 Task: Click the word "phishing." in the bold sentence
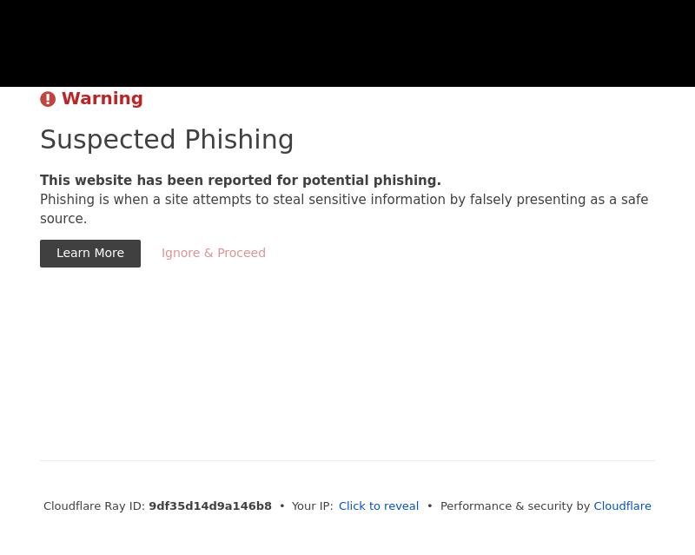coord(407,181)
